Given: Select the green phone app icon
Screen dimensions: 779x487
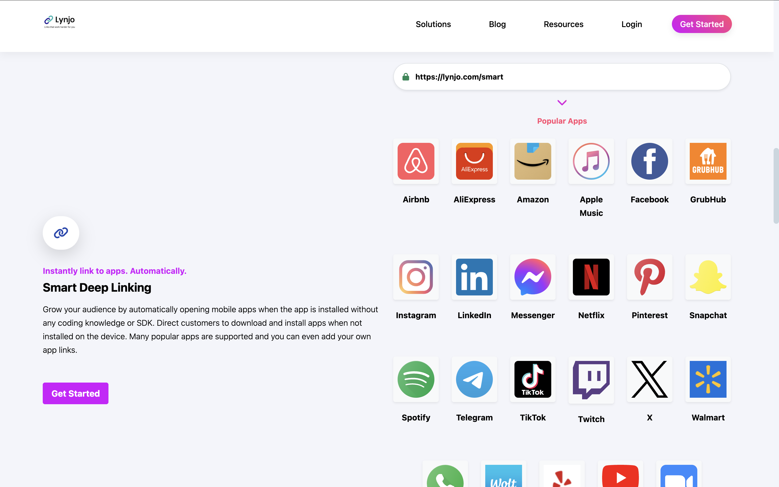Looking at the screenshot, I should 445,476.
